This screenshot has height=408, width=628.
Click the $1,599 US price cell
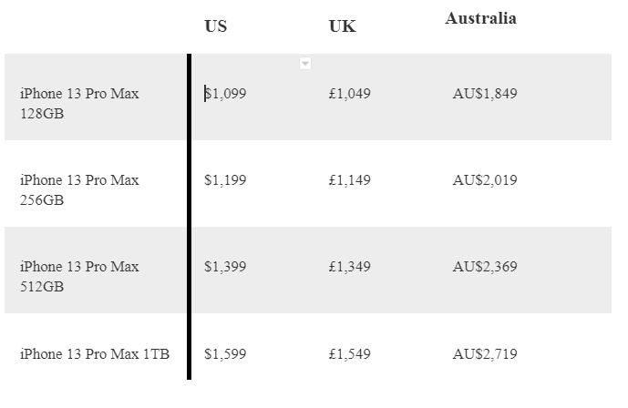[x=225, y=353]
